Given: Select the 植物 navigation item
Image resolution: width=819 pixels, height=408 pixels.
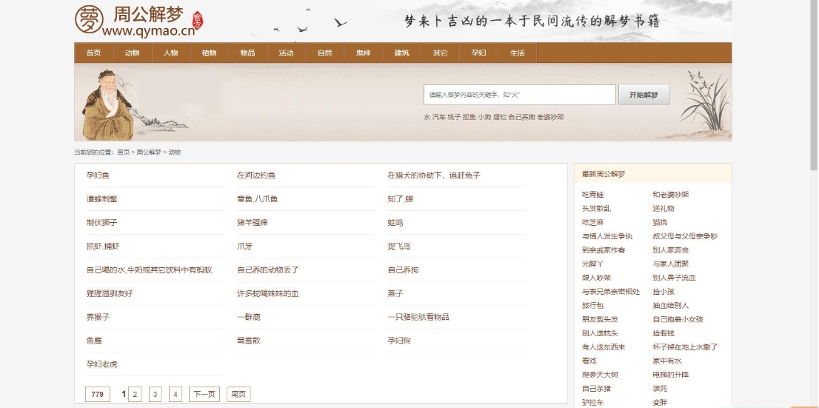Looking at the screenshot, I should pos(209,53).
